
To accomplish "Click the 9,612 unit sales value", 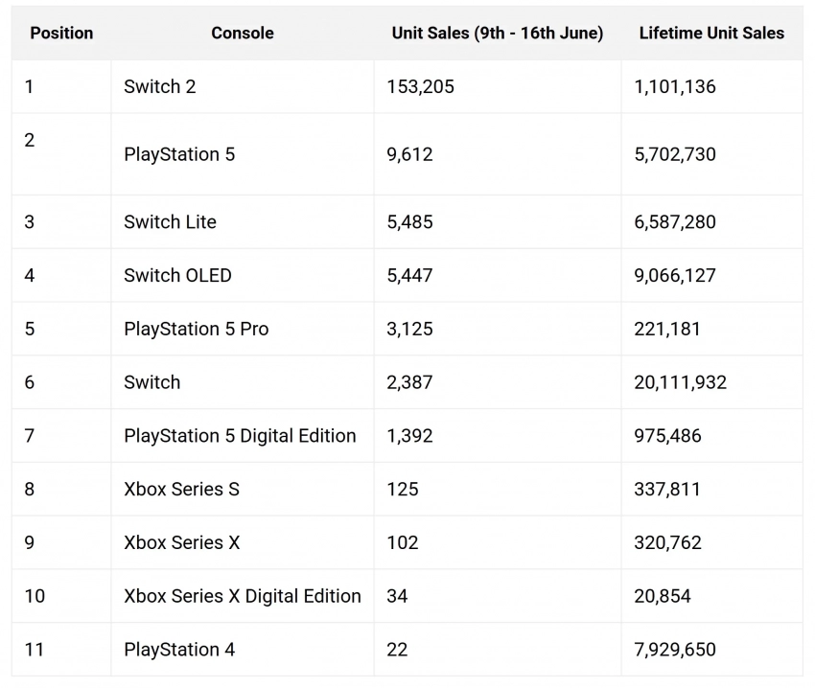I will click(x=410, y=154).
